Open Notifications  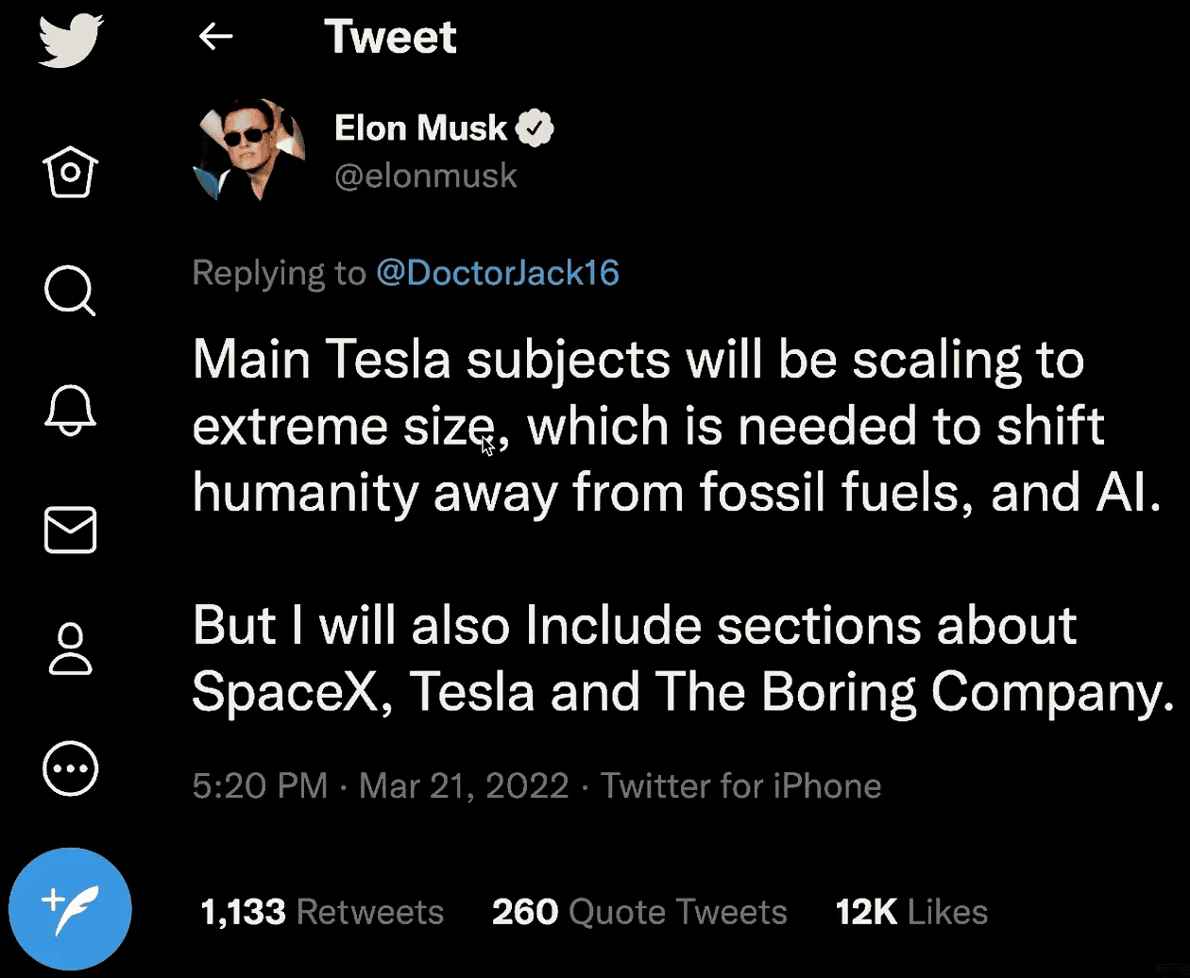click(69, 410)
